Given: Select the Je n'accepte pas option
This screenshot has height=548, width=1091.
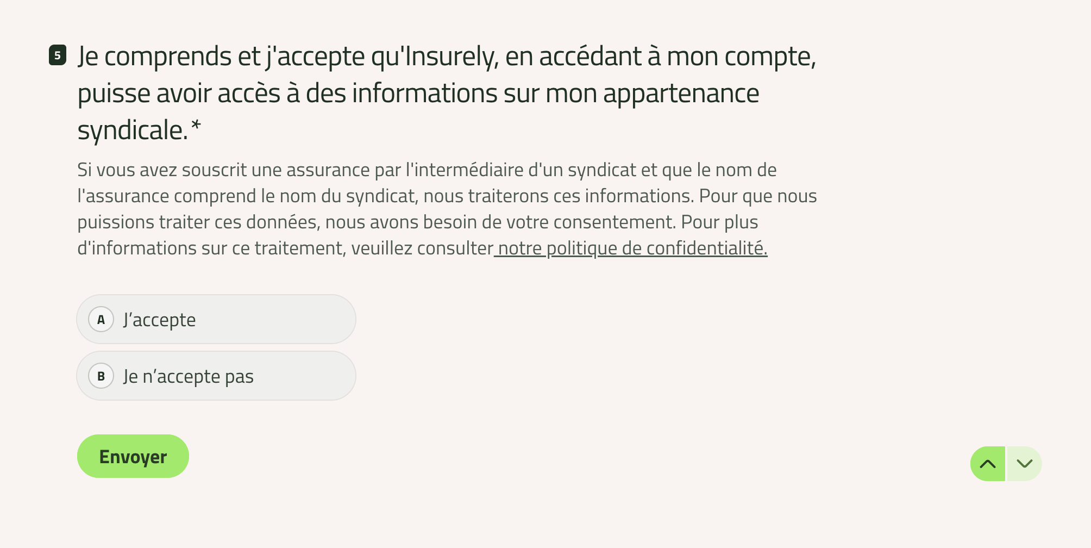Looking at the screenshot, I should [x=216, y=376].
